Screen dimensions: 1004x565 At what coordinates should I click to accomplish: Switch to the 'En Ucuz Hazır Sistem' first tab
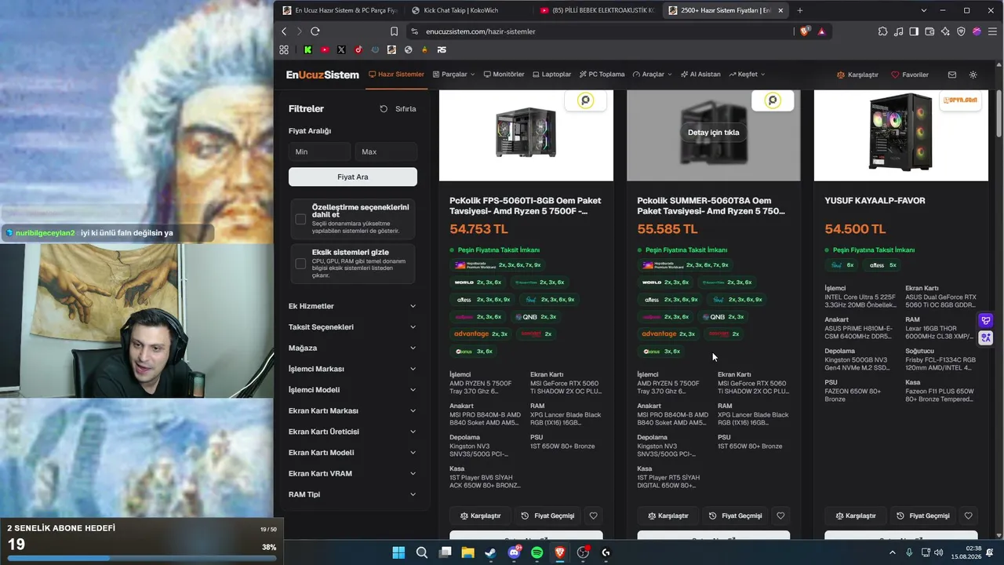[x=340, y=10]
